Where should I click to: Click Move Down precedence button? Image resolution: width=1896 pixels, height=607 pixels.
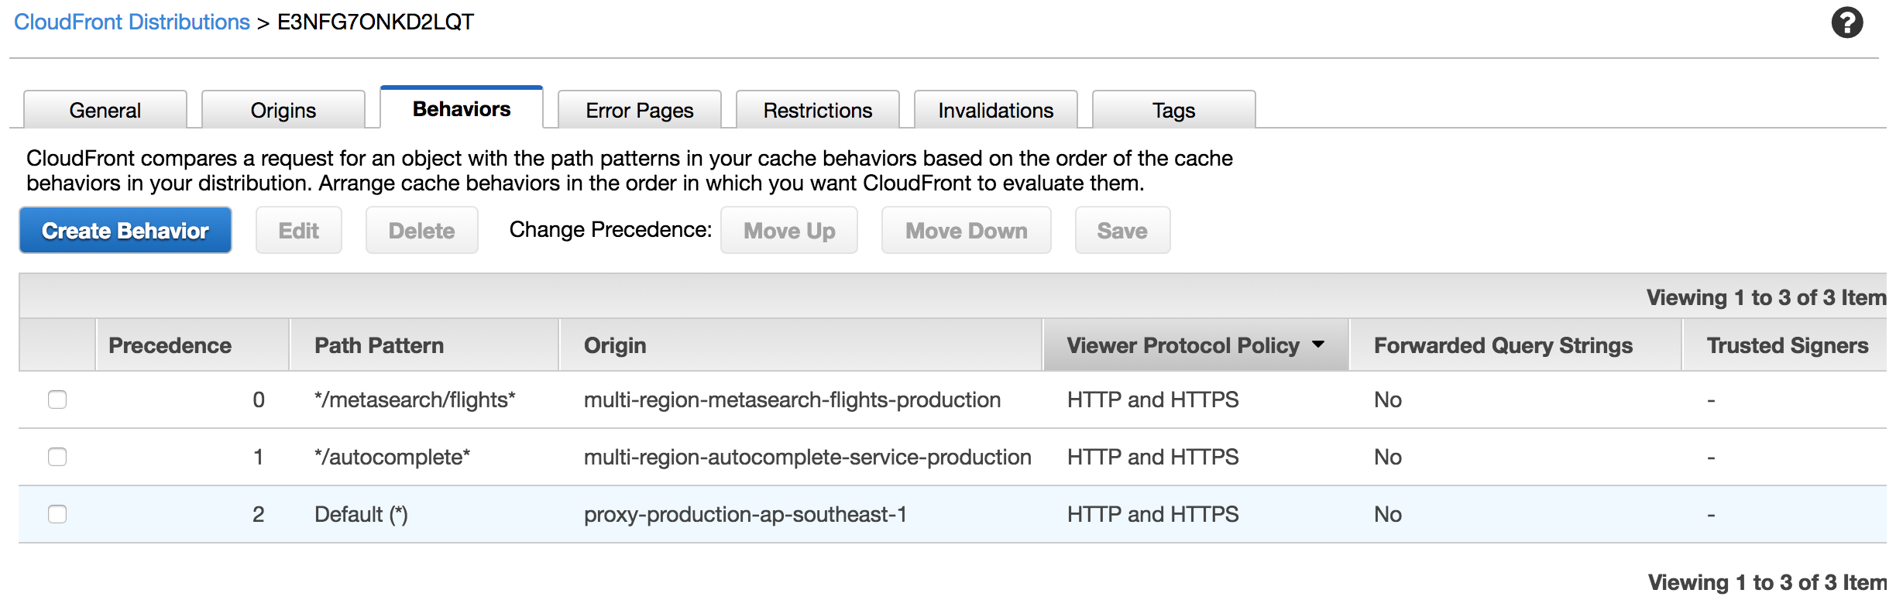click(x=967, y=230)
